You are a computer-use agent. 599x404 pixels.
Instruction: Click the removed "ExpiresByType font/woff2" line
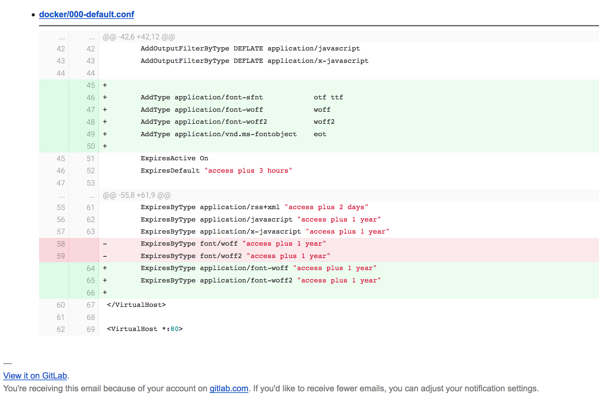(235, 256)
